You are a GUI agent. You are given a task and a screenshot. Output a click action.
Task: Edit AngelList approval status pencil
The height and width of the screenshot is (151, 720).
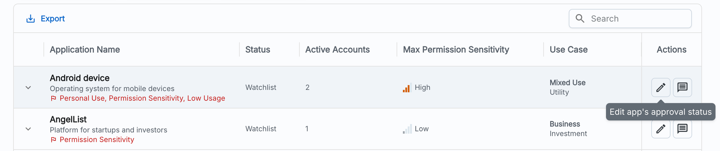[661, 129]
